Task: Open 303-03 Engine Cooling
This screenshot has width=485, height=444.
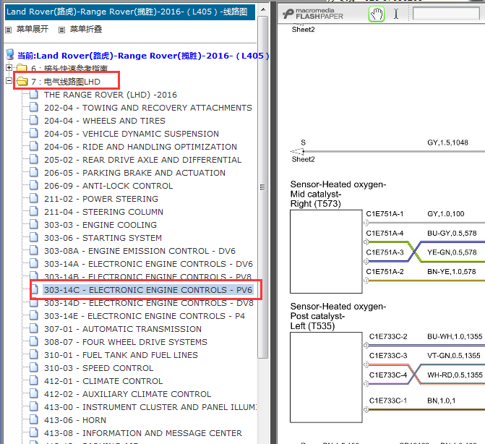Action: click(x=100, y=225)
